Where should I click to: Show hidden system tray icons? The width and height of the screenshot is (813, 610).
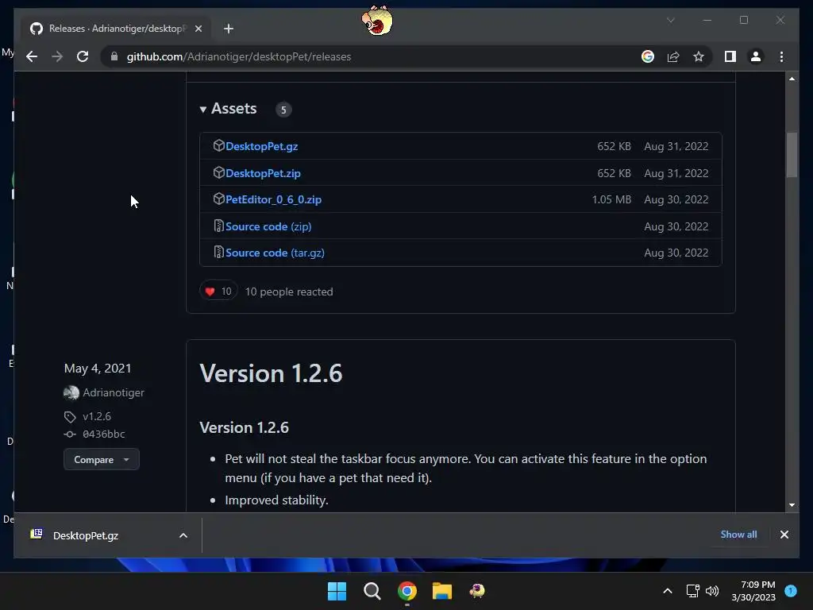point(668,591)
